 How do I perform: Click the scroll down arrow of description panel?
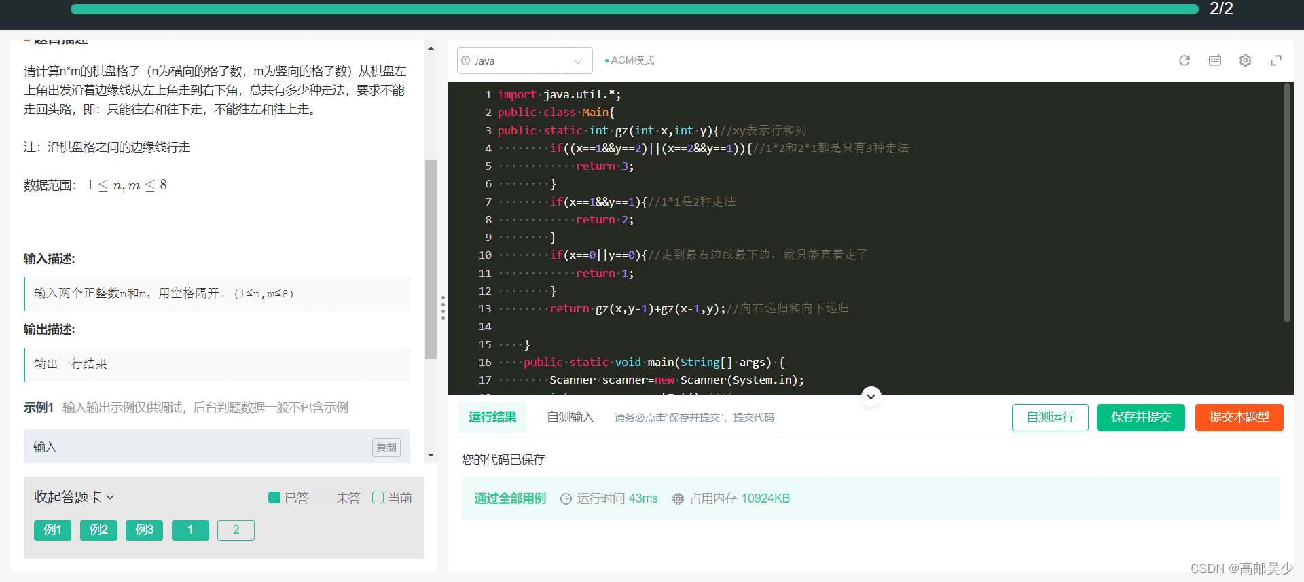pos(431,455)
